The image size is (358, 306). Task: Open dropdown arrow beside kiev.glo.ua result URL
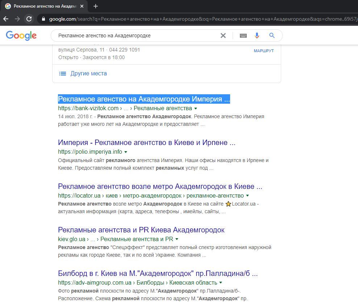click(177, 239)
